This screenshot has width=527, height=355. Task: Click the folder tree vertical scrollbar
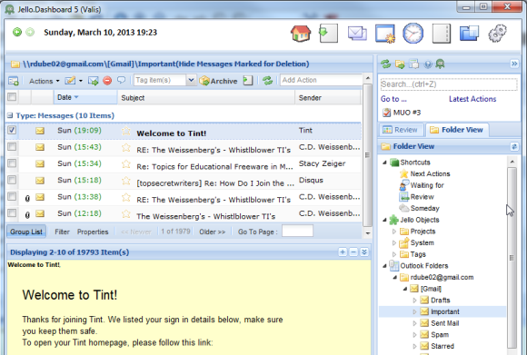(x=512, y=258)
